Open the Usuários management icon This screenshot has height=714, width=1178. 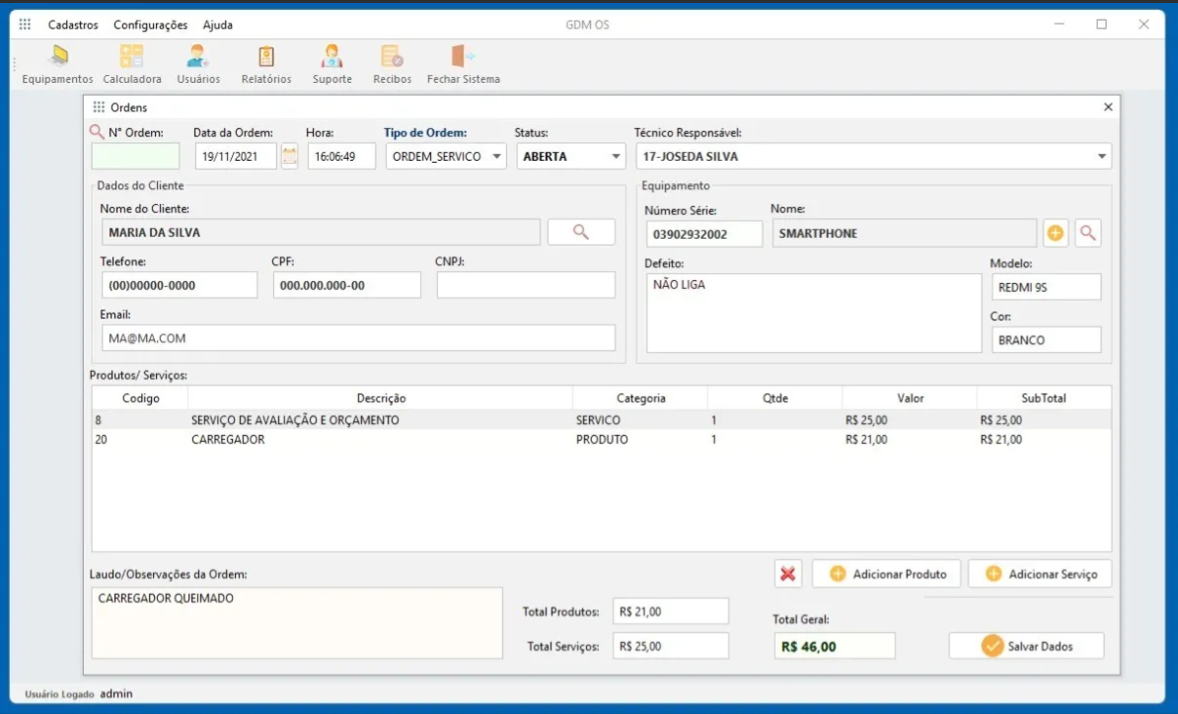click(197, 61)
